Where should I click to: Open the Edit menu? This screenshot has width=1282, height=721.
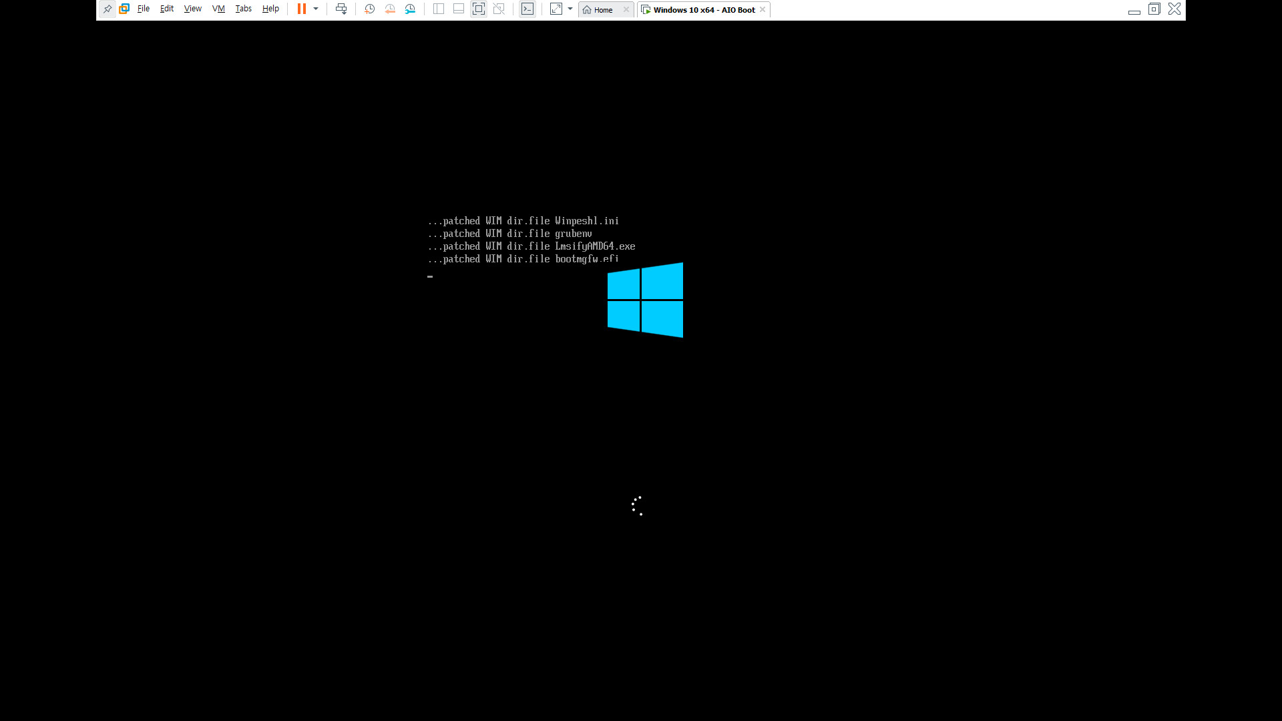click(167, 9)
